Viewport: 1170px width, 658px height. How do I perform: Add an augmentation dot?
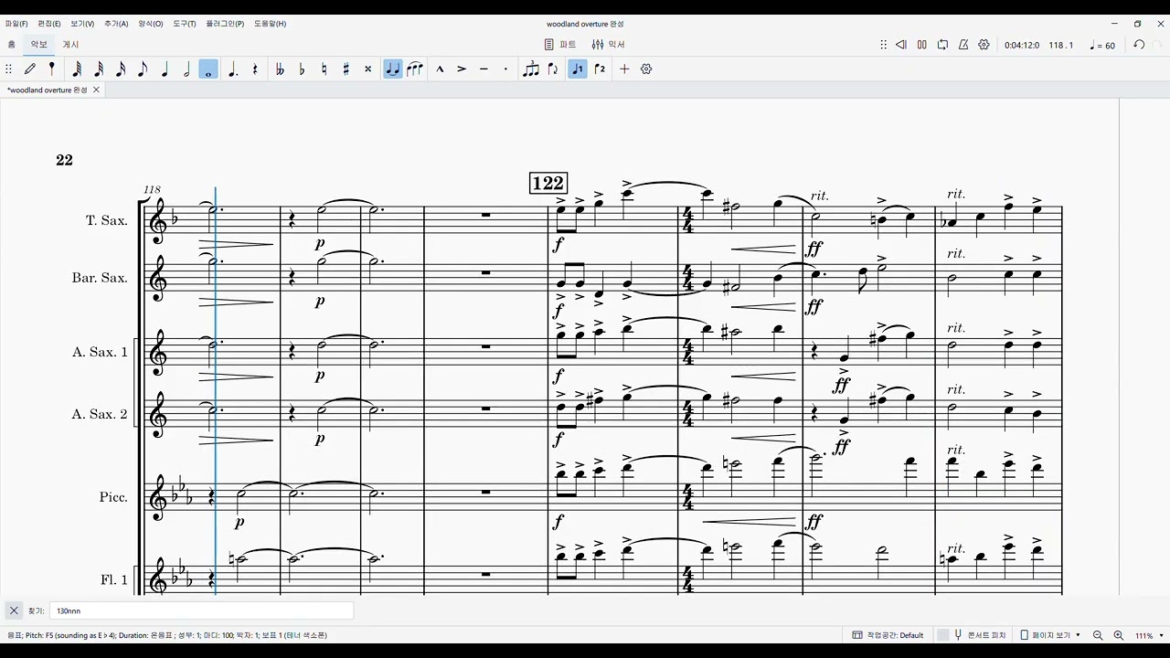coord(233,69)
